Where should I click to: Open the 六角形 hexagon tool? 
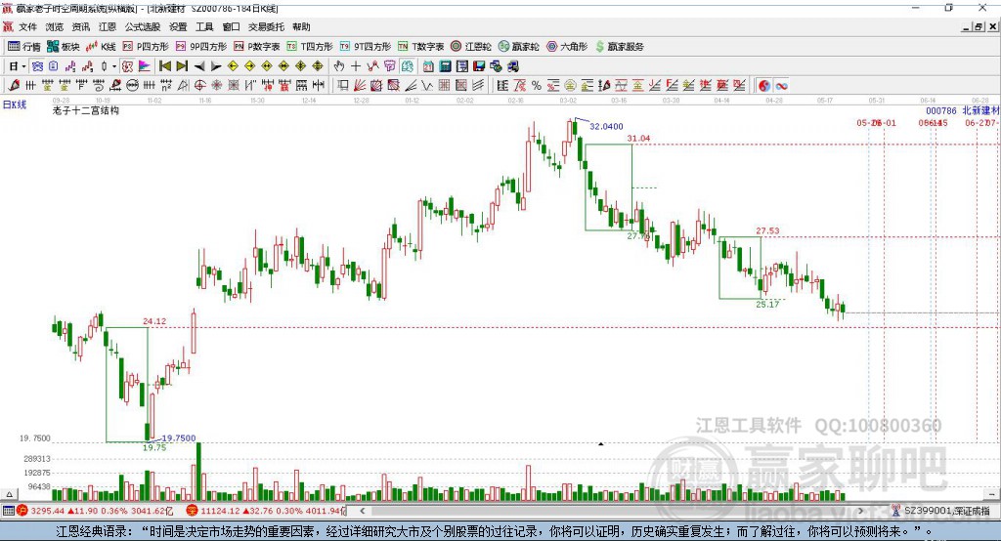pyautogui.click(x=567, y=47)
